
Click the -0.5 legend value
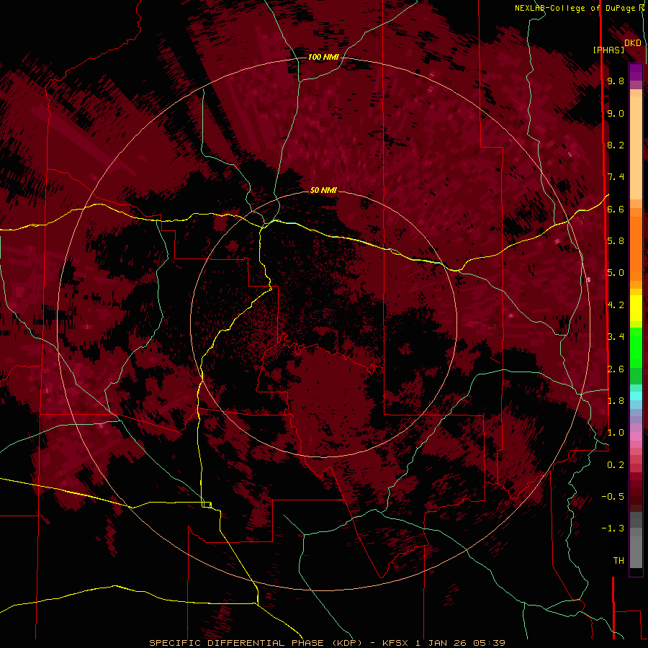pyautogui.click(x=613, y=497)
